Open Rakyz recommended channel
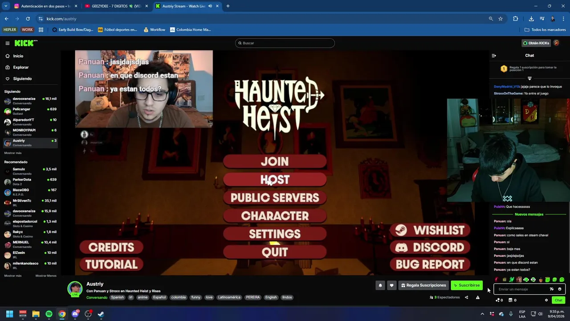The image size is (570, 321). [30, 234]
